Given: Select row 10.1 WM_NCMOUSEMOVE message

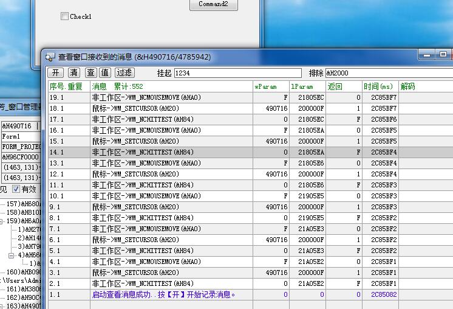Looking at the screenshot, I should [x=250, y=196].
